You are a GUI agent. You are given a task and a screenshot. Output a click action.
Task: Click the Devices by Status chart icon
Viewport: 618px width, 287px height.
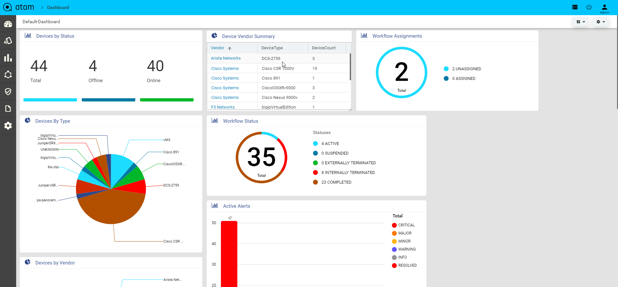(x=28, y=35)
